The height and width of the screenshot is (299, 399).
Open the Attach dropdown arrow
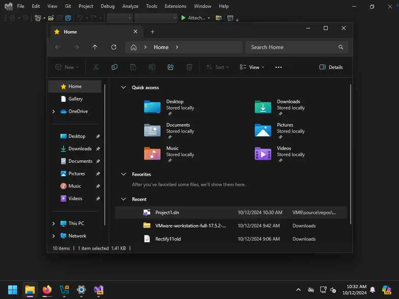click(209, 18)
